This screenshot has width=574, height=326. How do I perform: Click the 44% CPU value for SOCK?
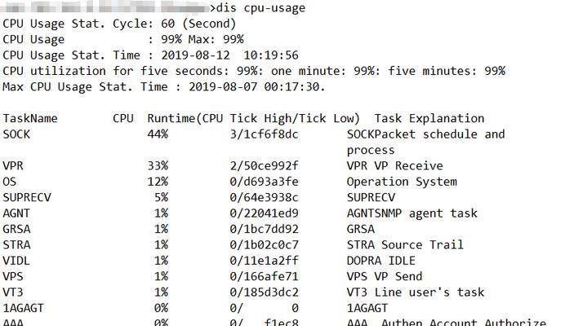tap(158, 134)
